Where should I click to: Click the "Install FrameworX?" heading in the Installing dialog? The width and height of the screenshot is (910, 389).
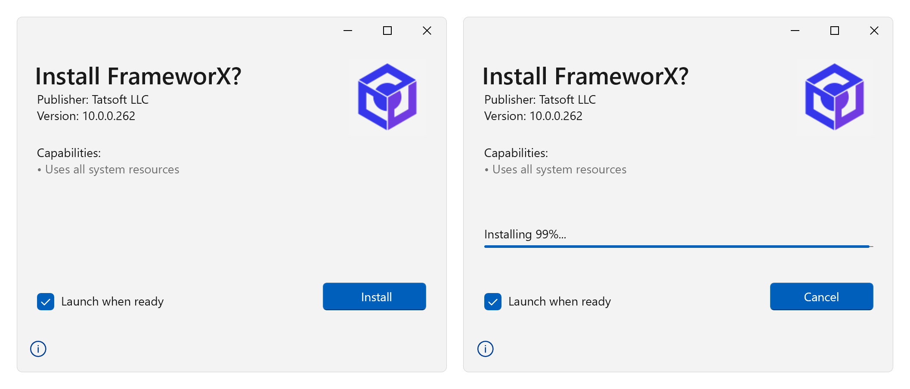coord(585,77)
